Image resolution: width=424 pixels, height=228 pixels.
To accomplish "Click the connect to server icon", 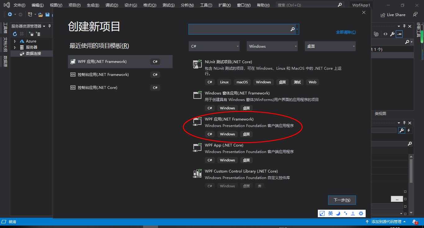I will [38, 34].
